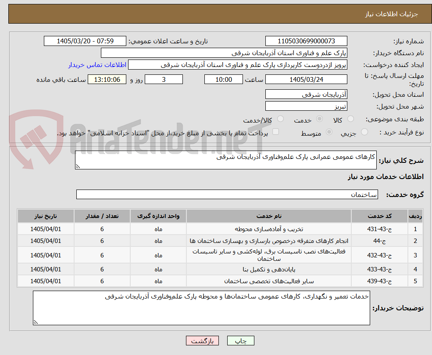Viewport: 432px width, 355px height.
Task: Click the need number field 1105030699000073
Action: click(306, 41)
